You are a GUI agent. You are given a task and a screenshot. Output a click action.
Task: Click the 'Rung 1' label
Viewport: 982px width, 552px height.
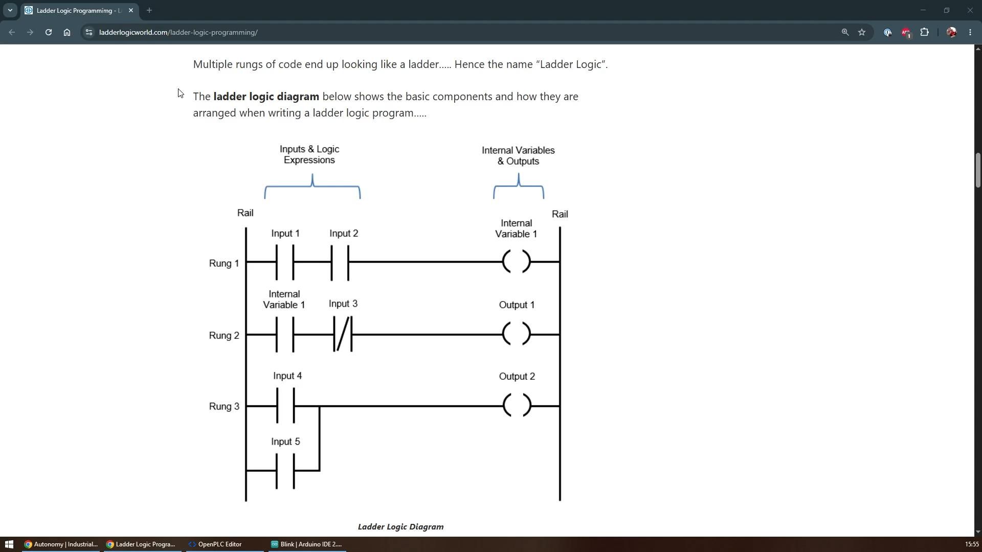tap(224, 264)
